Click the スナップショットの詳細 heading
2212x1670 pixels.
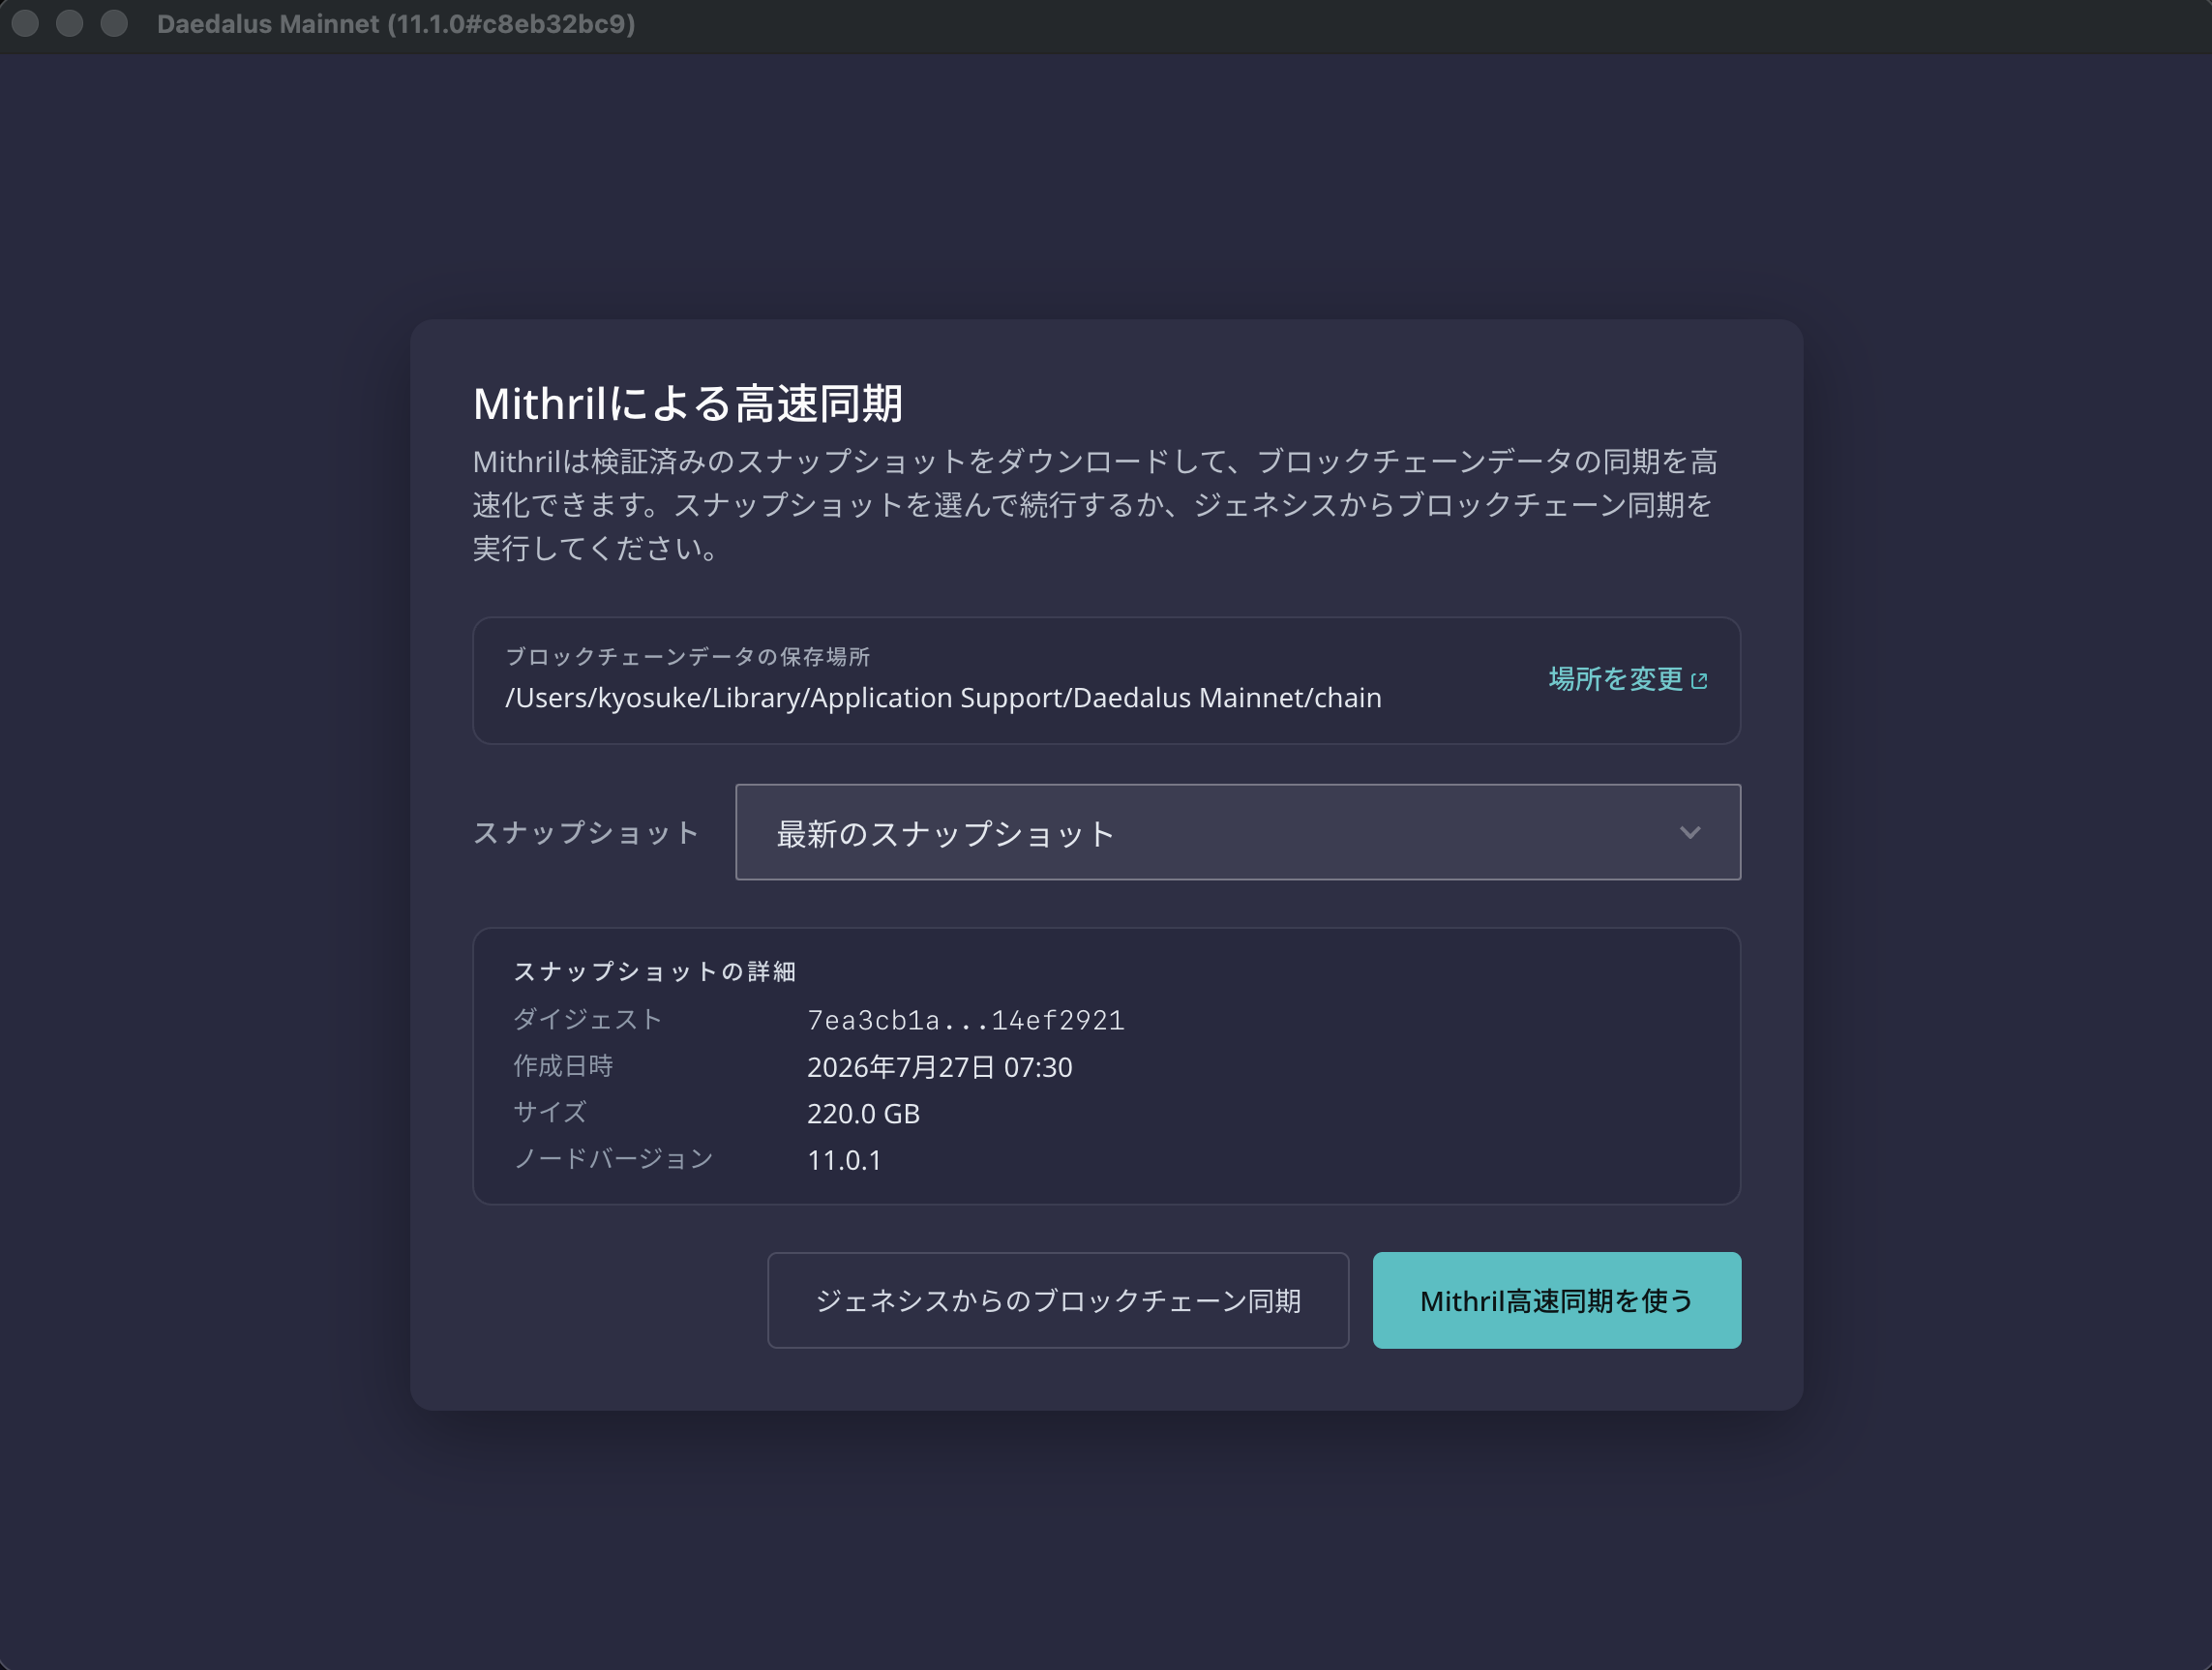coord(654,971)
